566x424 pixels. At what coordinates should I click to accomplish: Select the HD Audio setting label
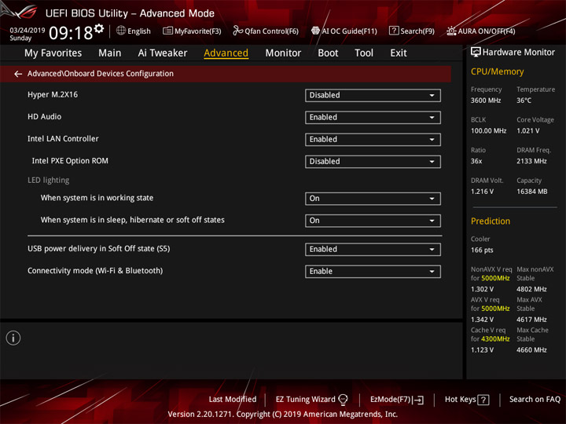[44, 116]
